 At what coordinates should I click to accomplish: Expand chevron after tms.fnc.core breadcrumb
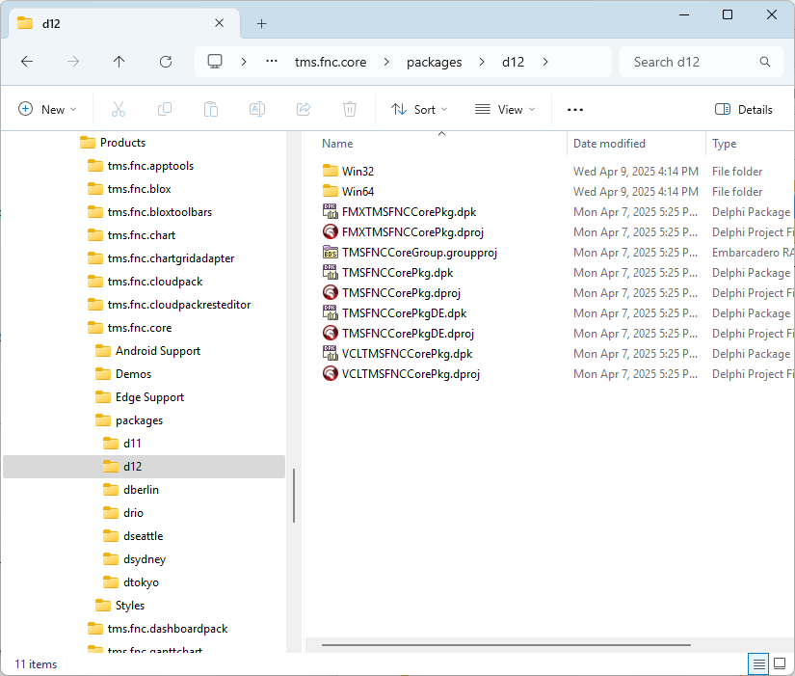pos(386,62)
